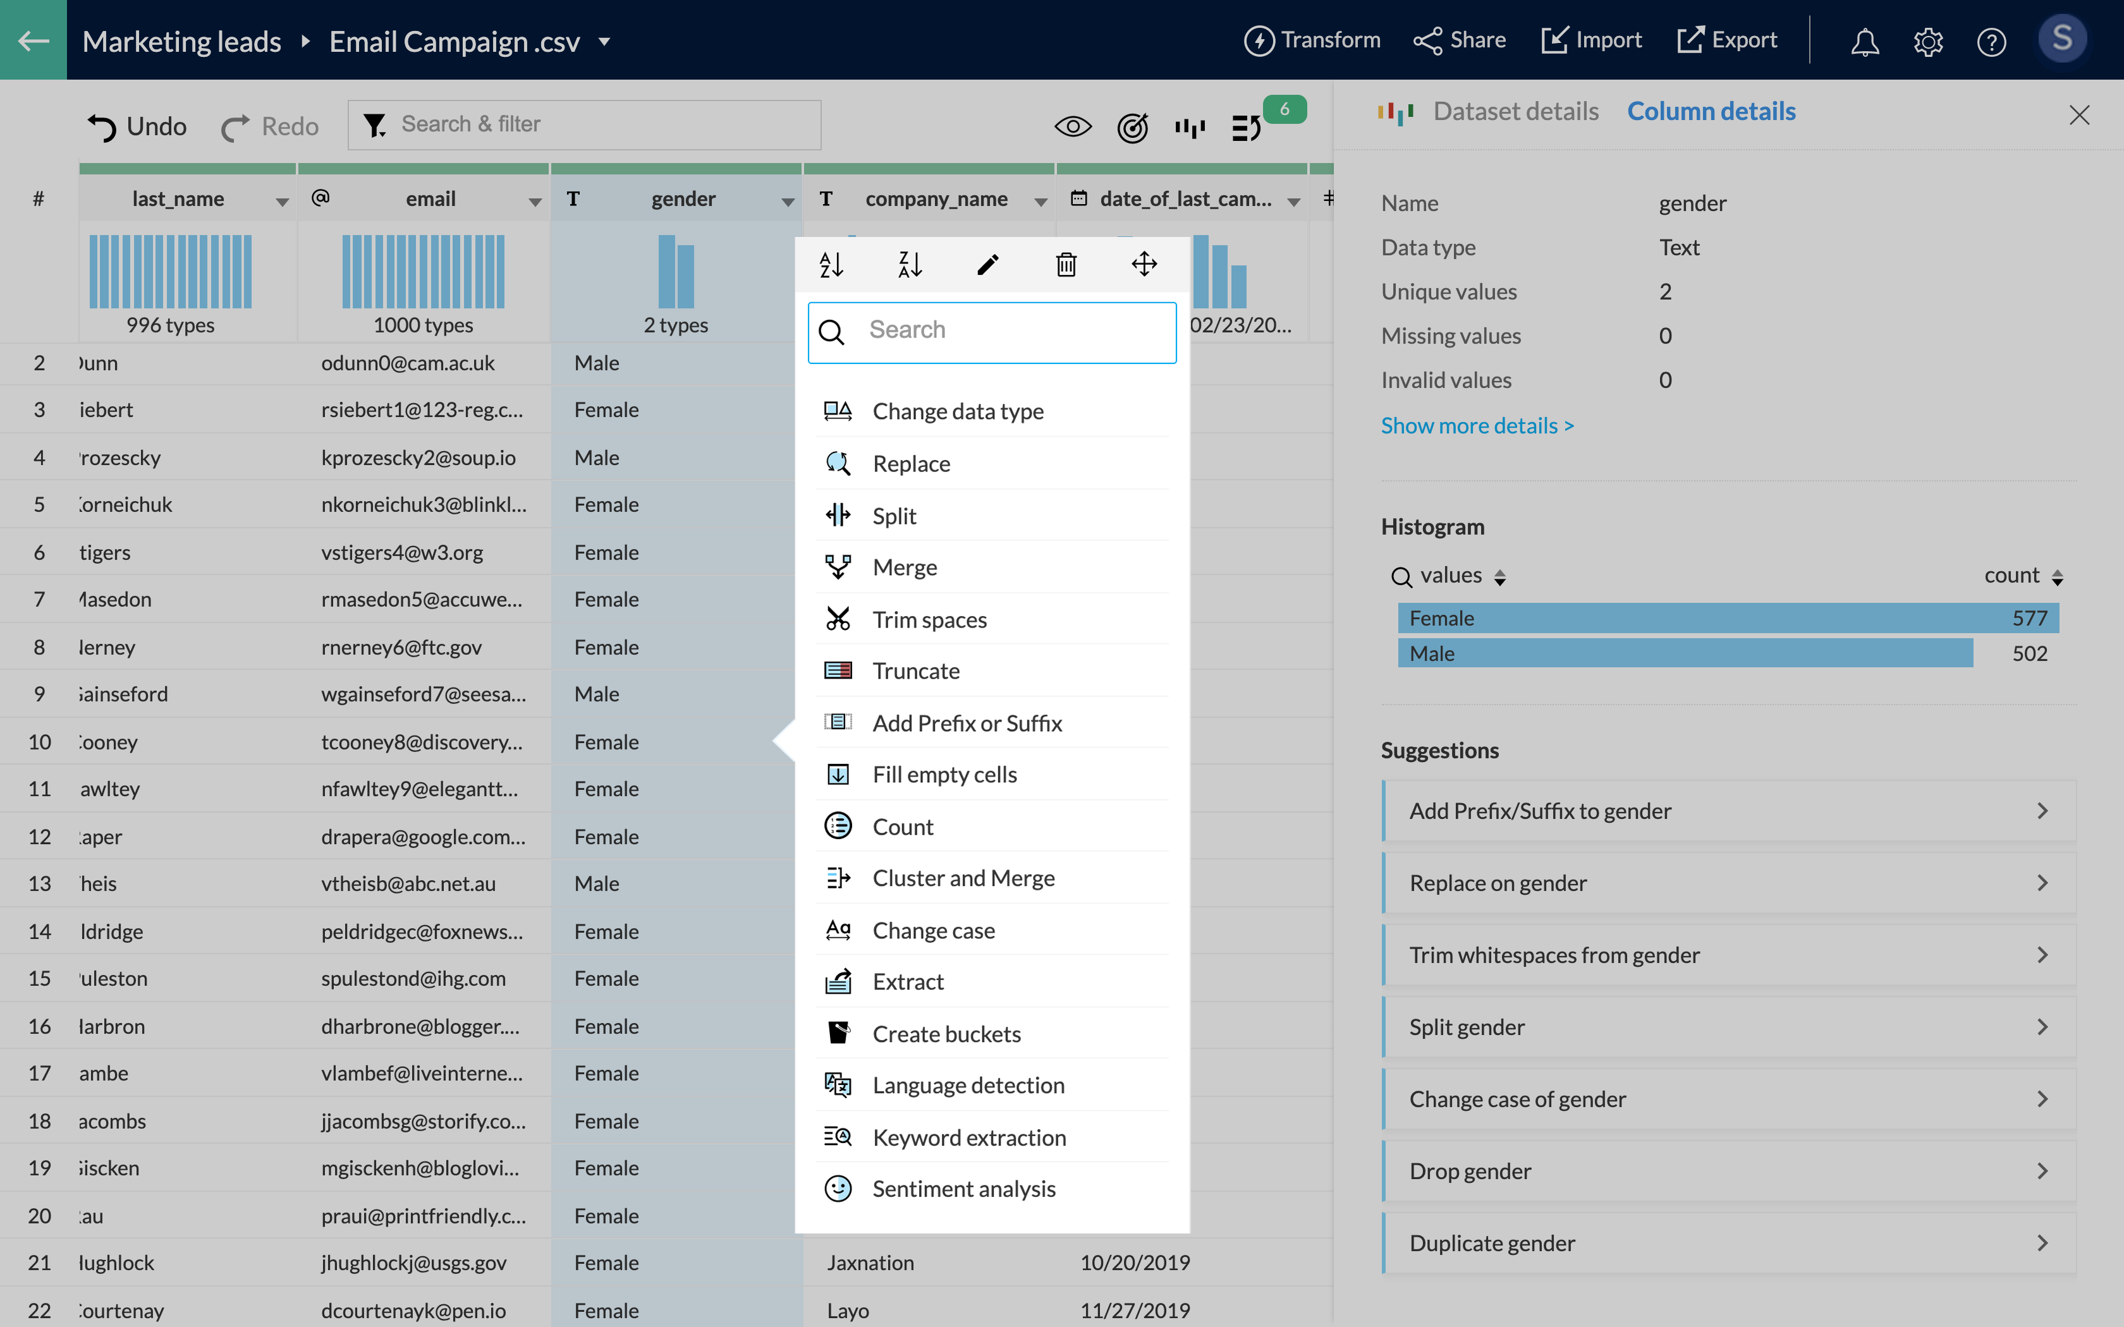Open the notifications bell icon
Screen dimensions: 2124x1327
click(1864, 41)
